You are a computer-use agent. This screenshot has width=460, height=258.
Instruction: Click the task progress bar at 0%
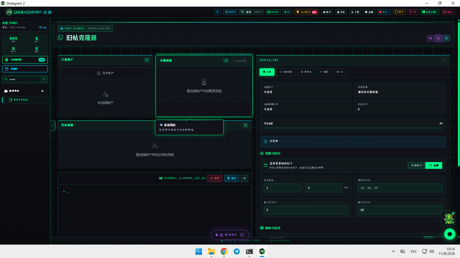(353, 128)
